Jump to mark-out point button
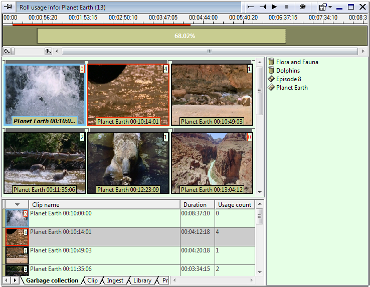Screen dimensions: 370x287 click(x=263, y=7)
